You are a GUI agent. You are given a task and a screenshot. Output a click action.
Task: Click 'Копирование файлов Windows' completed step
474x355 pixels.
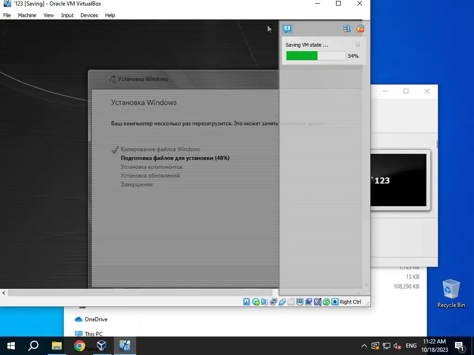[160, 149]
